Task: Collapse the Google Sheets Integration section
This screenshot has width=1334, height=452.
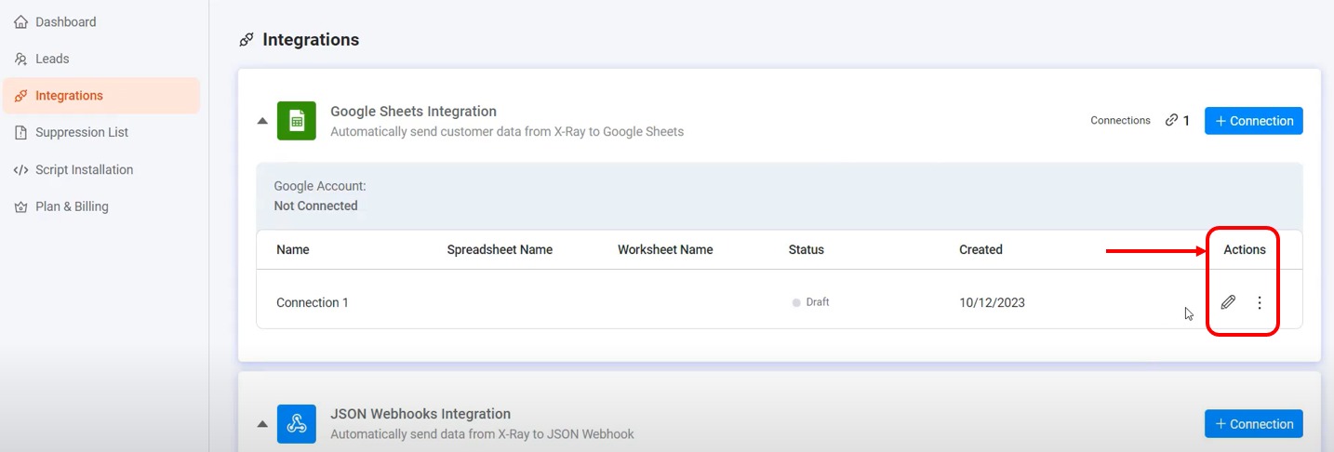Action: point(262,121)
